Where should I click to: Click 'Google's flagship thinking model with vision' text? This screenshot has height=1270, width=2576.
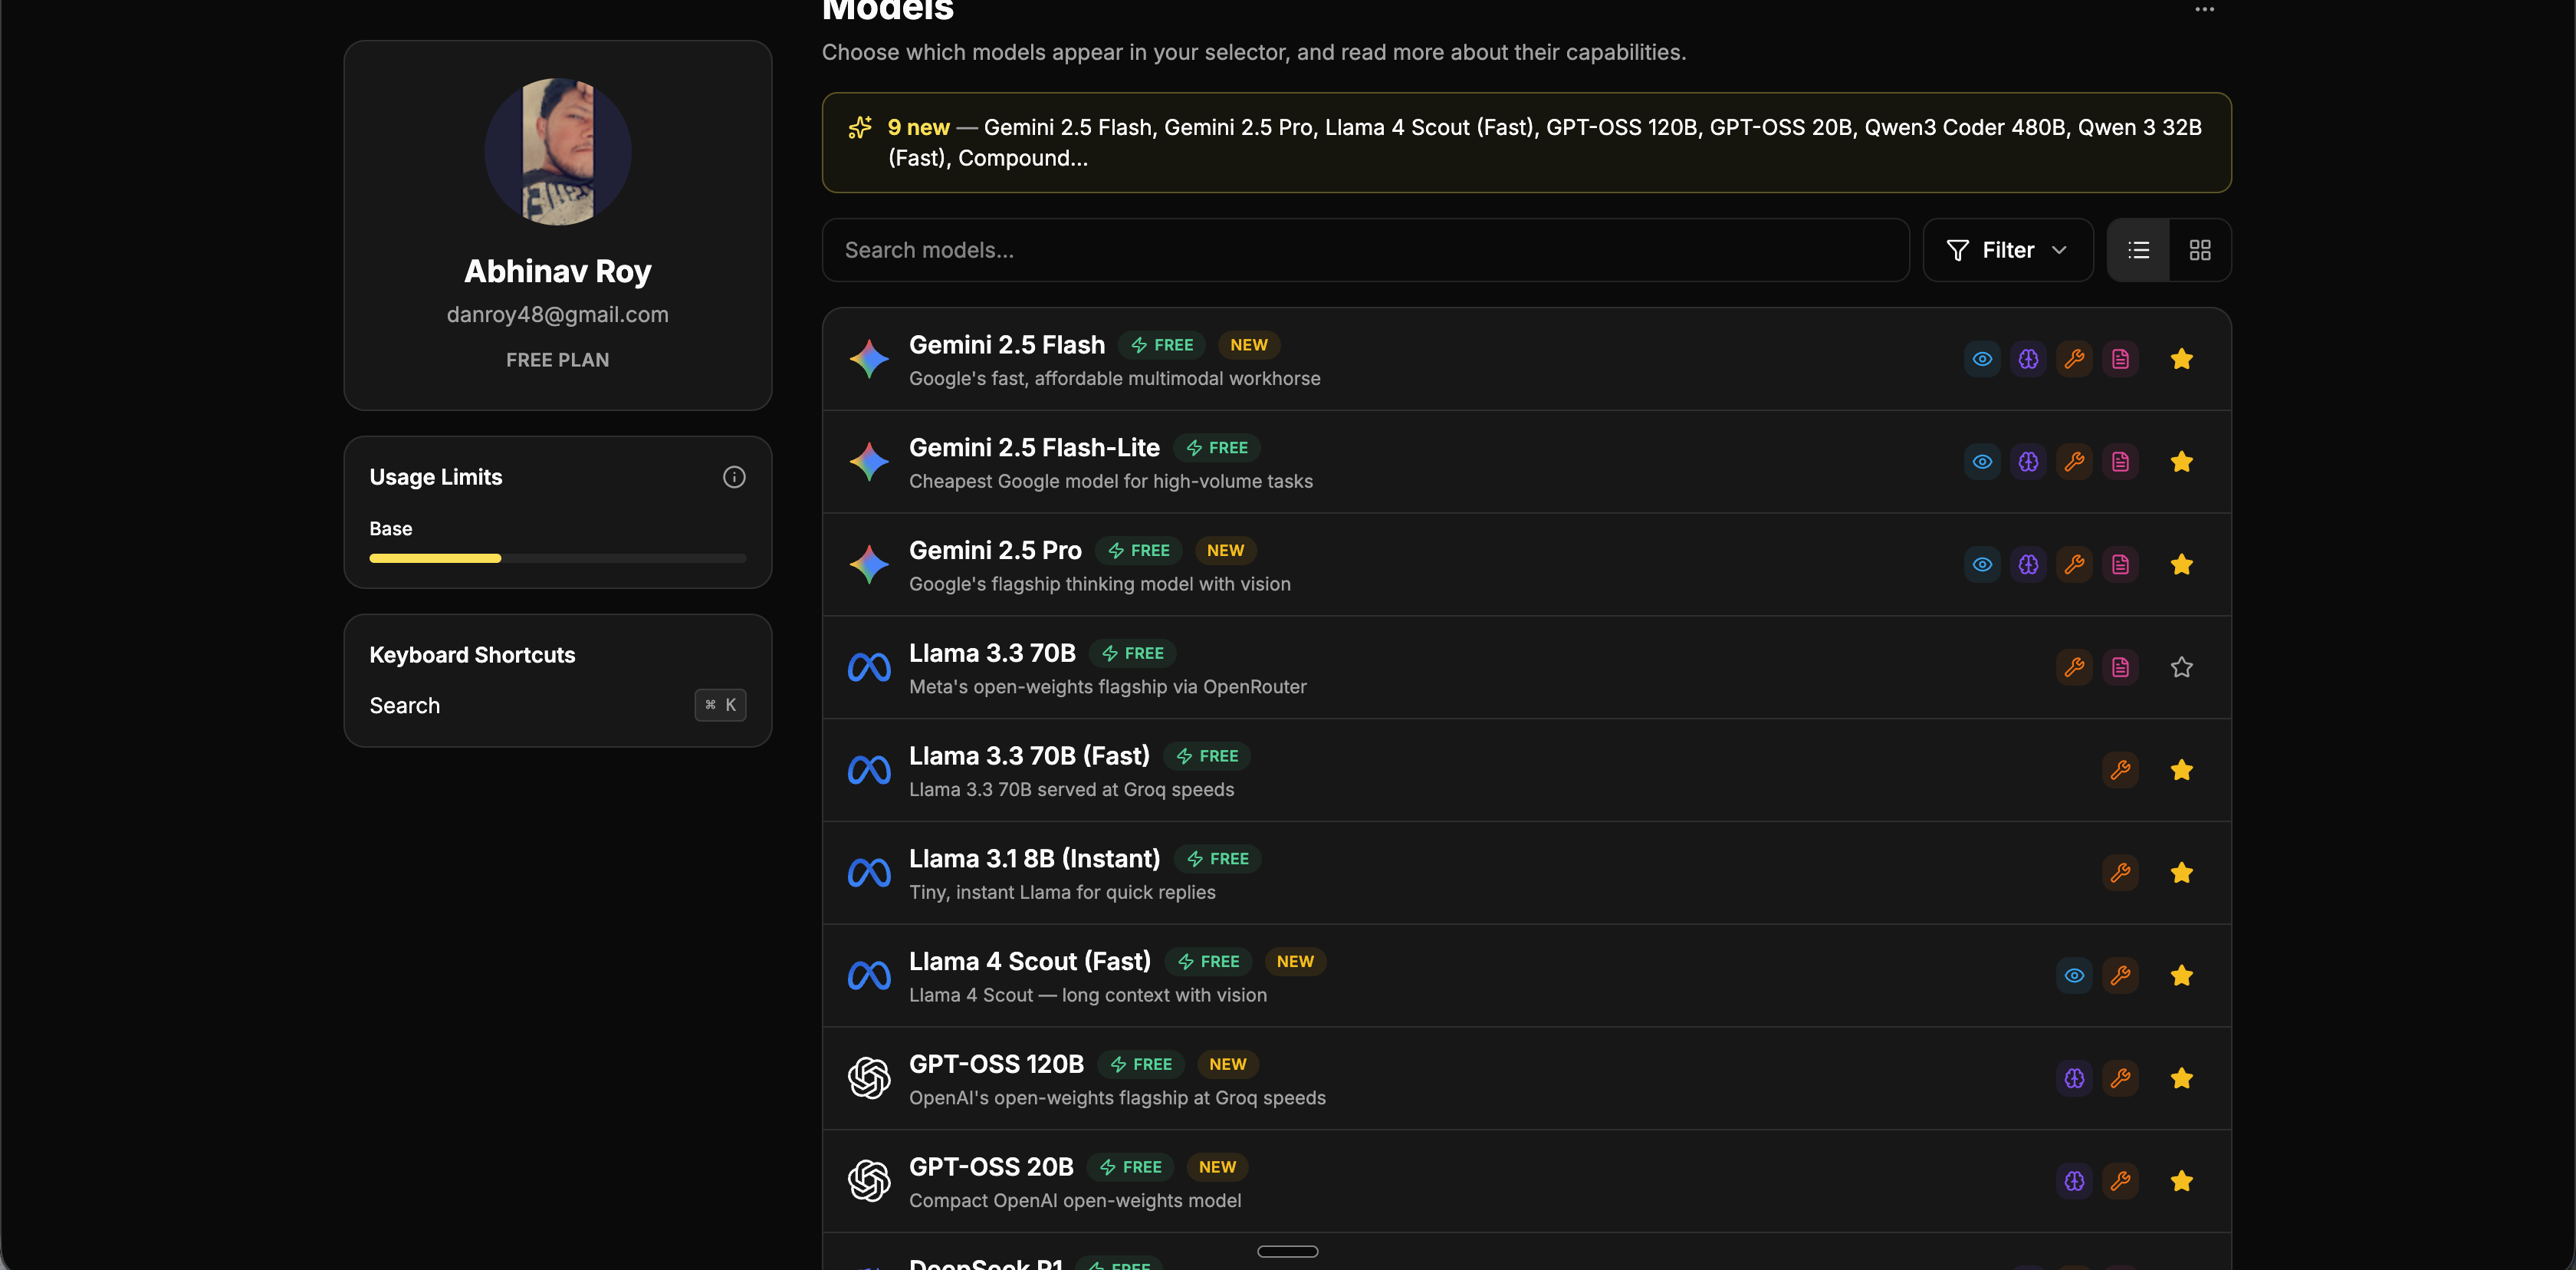[x=1100, y=584]
